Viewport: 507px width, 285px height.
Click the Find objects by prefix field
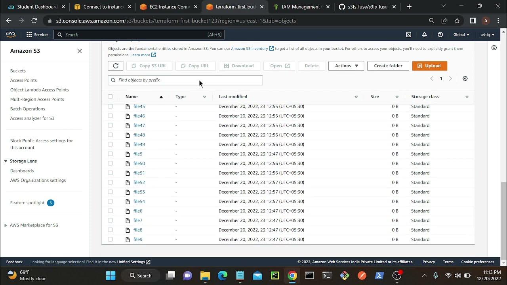tap(185, 80)
